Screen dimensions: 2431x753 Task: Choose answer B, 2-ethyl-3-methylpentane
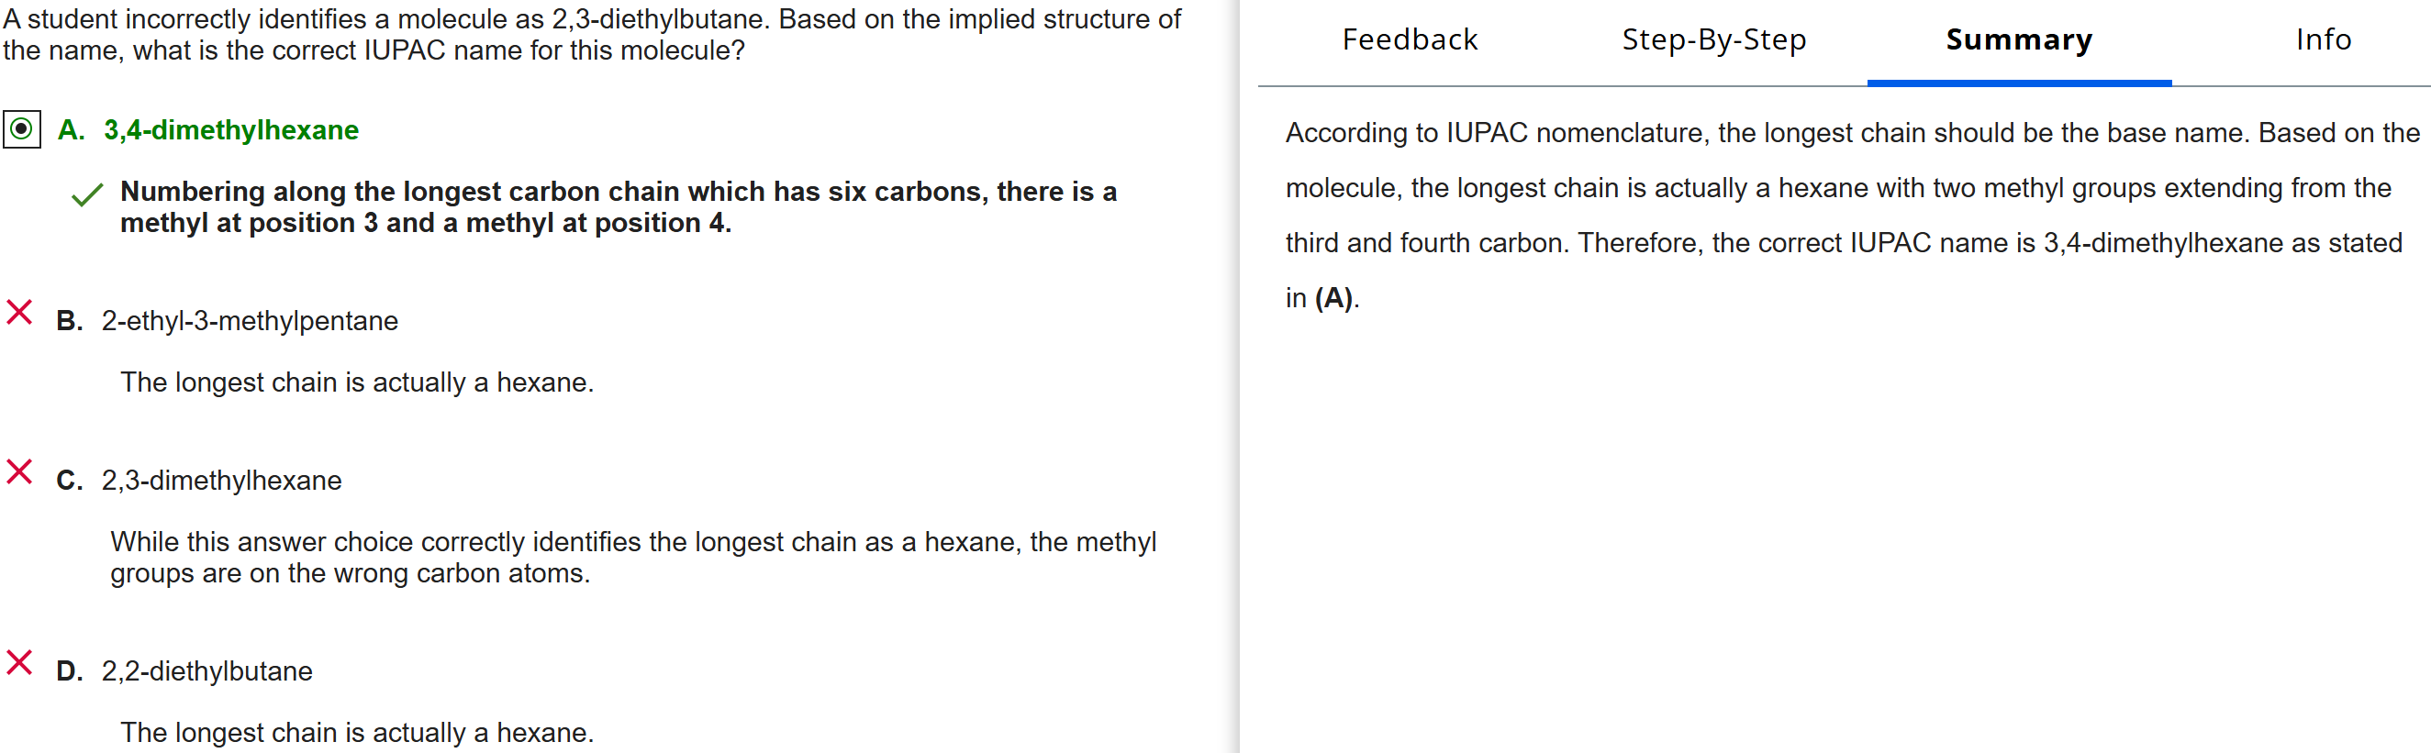coord(251,321)
